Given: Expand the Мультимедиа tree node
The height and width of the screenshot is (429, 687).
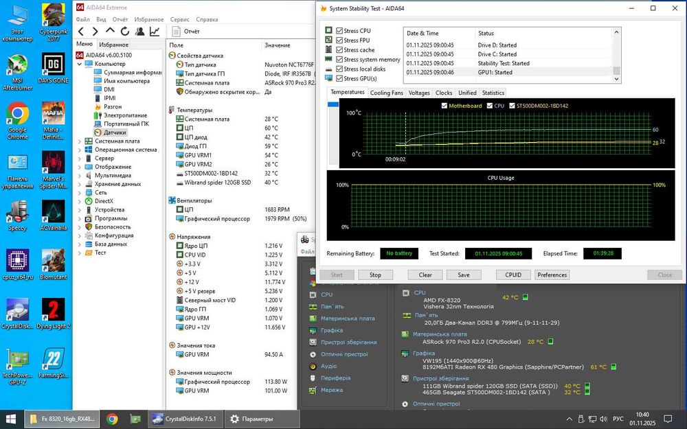Looking at the screenshot, I should 80,176.
